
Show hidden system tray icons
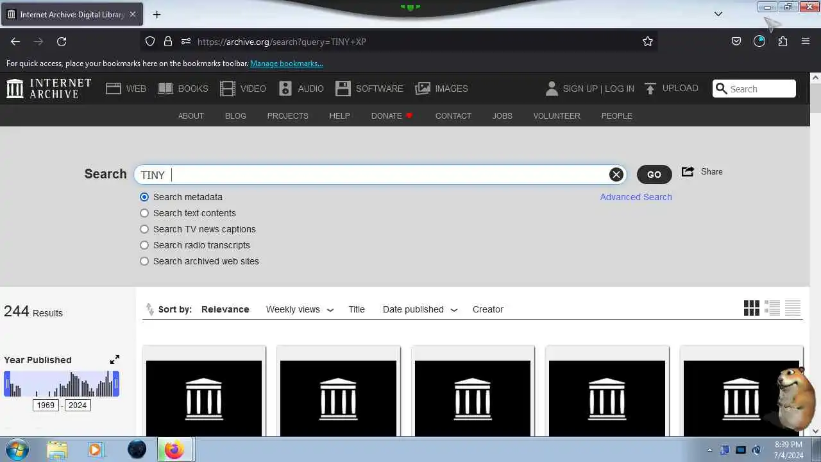[x=709, y=450]
